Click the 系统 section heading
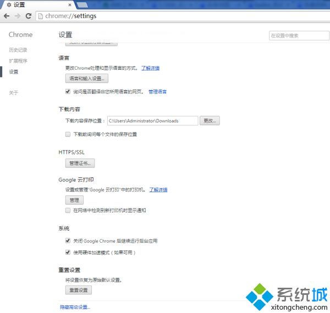Image resolution: width=330 pixels, height=313 pixels. tap(64, 228)
